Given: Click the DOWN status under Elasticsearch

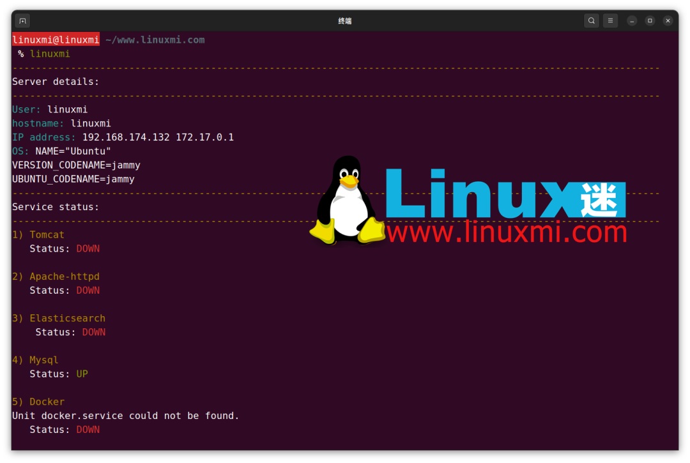Looking at the screenshot, I should 94,333.
